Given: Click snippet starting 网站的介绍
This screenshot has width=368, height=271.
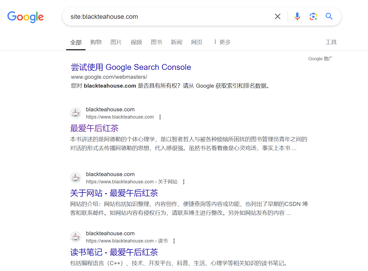Looking at the screenshot, I should click(x=189, y=208).
